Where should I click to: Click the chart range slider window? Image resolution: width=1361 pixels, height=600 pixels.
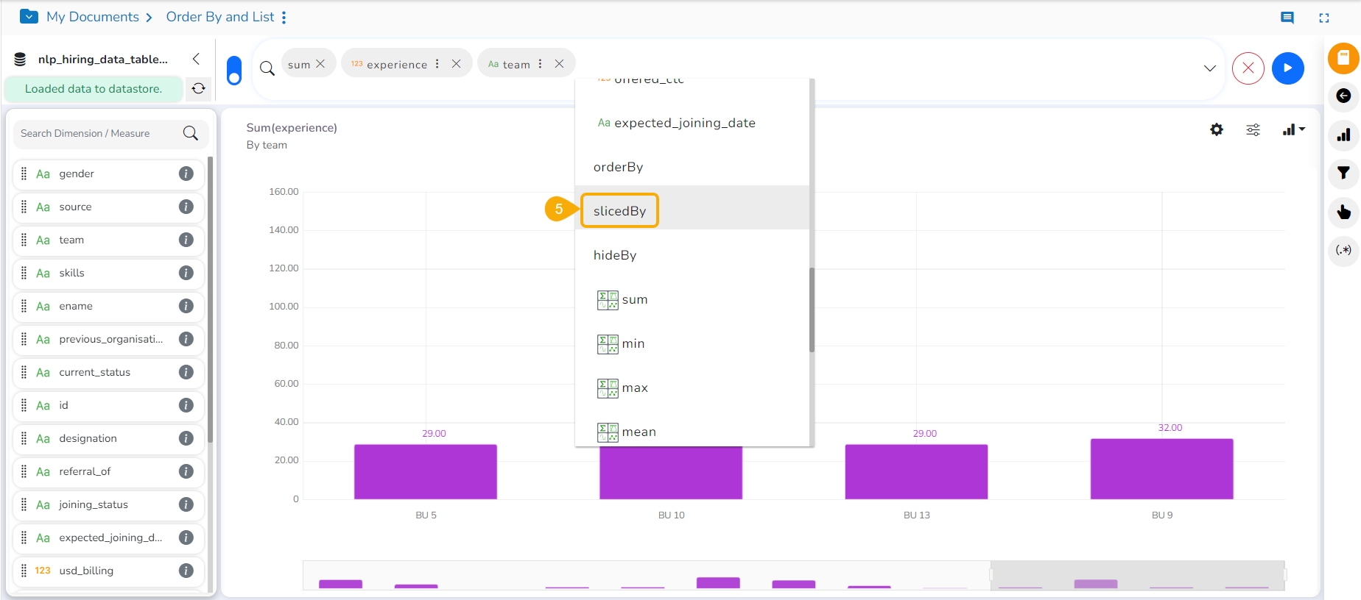[1138, 575]
